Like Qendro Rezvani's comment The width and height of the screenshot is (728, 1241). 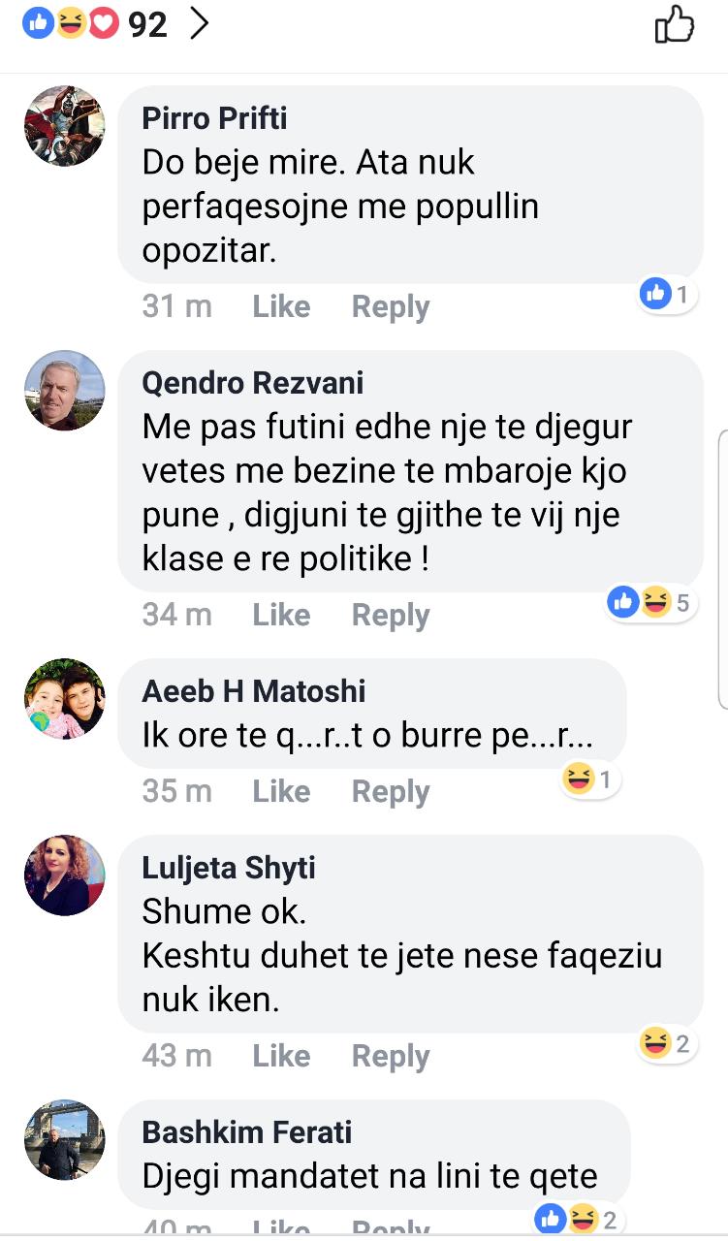point(281,615)
